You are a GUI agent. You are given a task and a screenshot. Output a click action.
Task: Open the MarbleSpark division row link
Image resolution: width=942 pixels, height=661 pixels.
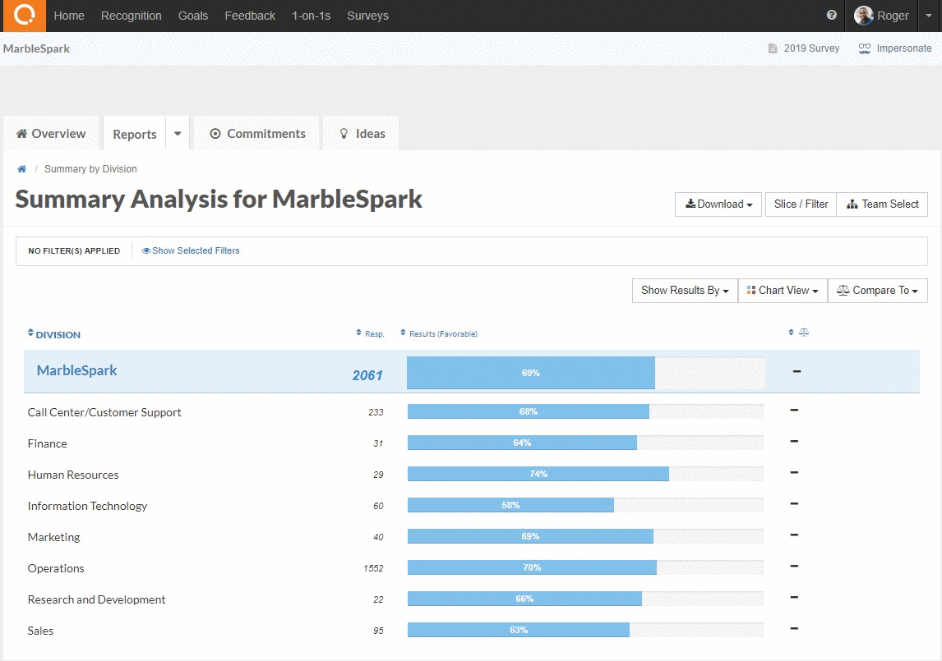point(77,370)
